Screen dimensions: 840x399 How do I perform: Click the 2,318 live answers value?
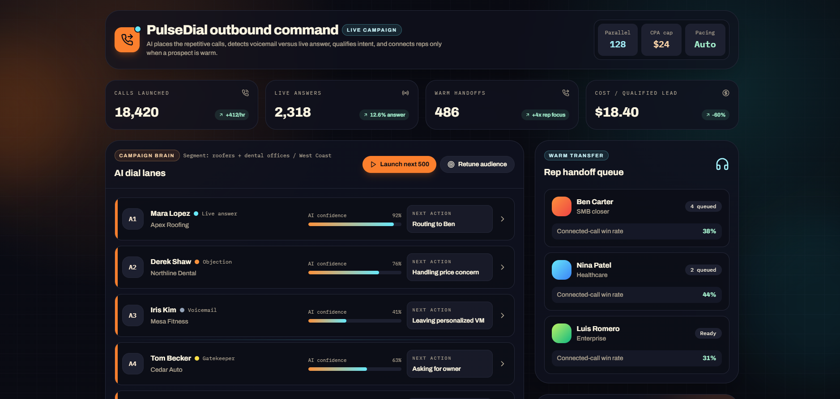point(293,112)
